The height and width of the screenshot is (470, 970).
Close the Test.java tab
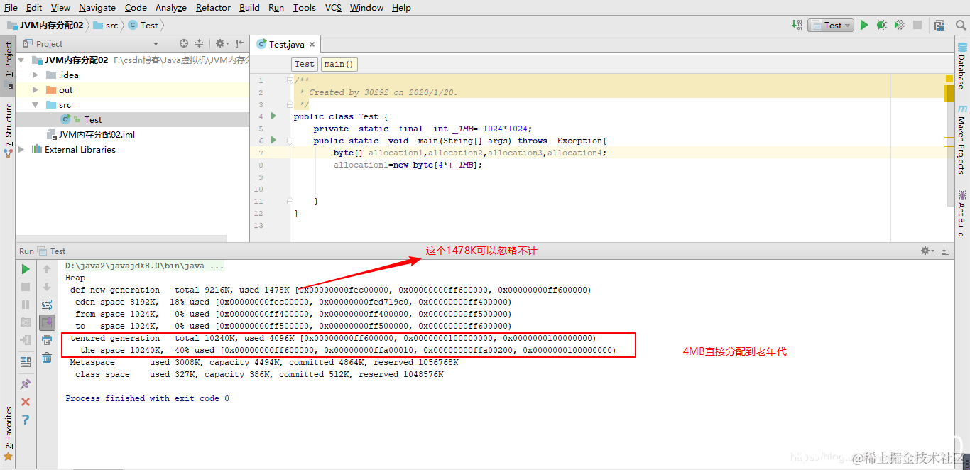(x=312, y=44)
